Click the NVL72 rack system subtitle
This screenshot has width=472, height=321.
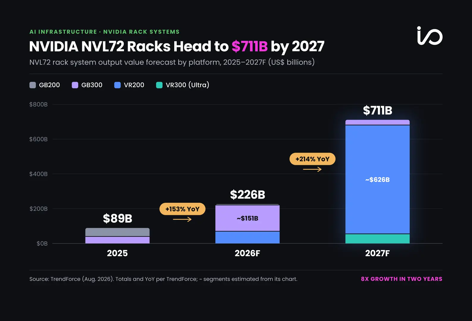click(x=172, y=62)
